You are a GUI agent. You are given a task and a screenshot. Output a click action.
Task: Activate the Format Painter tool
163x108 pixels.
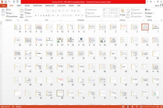coord(12,17)
